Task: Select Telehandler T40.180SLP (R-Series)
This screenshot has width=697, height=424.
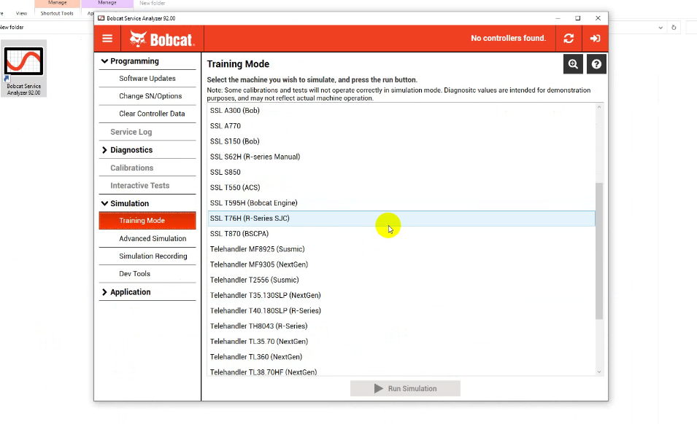Action: (401, 311)
